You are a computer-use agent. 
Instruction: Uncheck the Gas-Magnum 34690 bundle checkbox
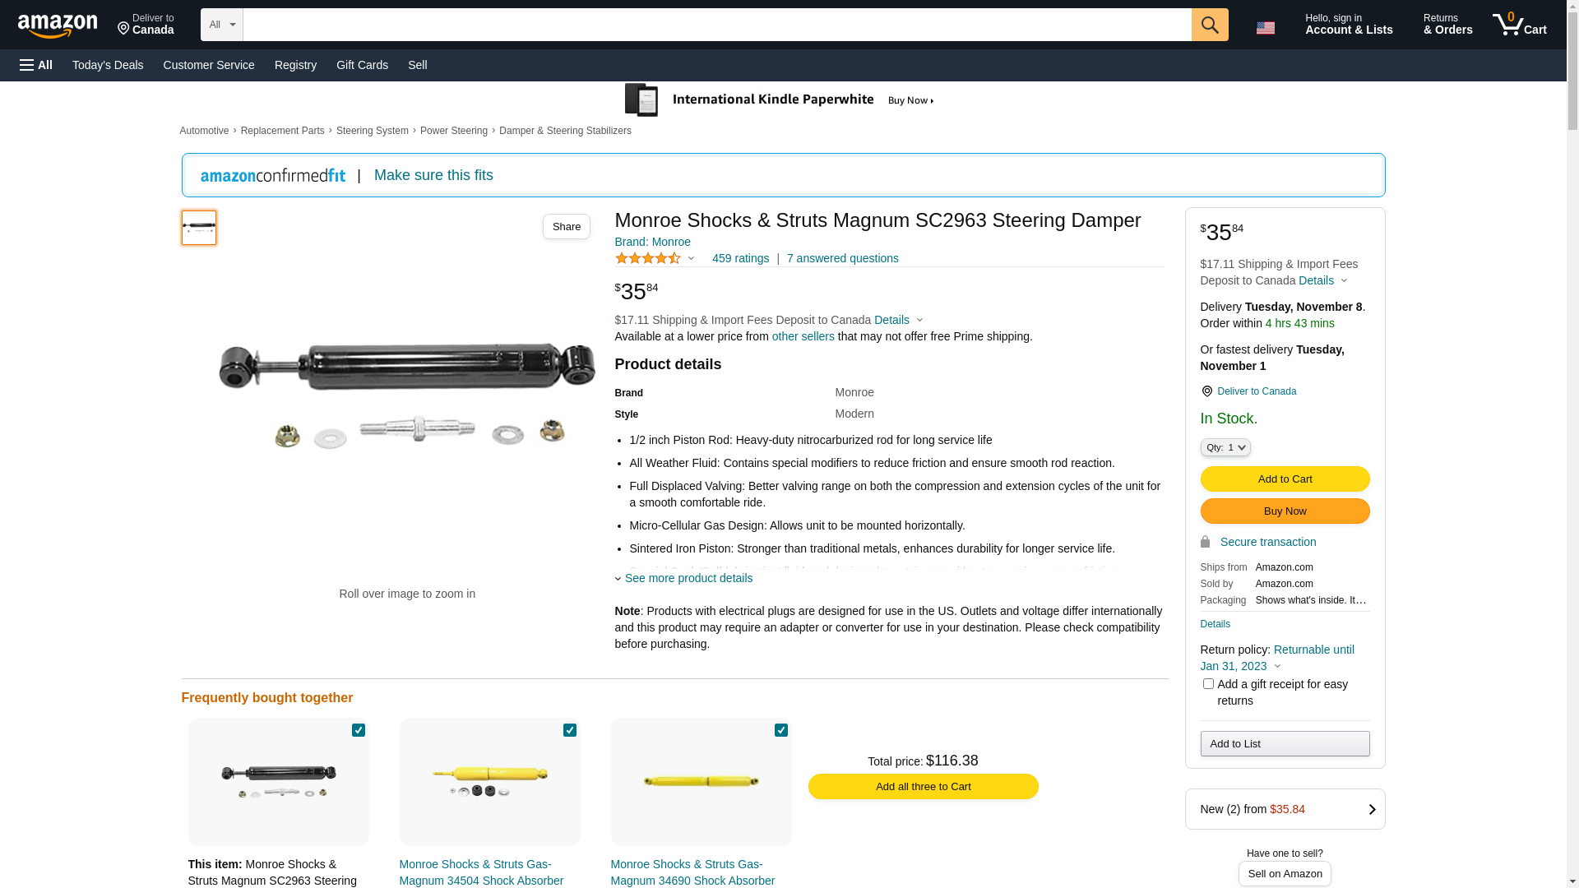pos(781,730)
